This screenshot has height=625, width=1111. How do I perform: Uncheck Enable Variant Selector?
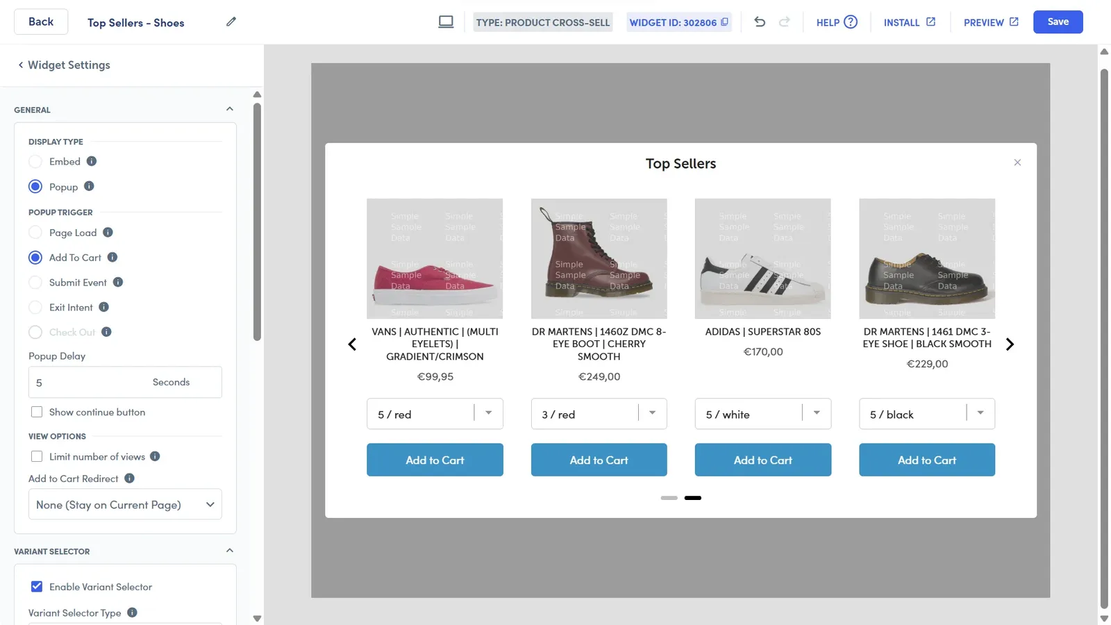pos(37,587)
